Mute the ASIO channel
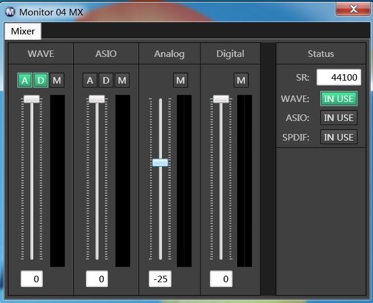The width and height of the screenshot is (373, 303). click(122, 80)
